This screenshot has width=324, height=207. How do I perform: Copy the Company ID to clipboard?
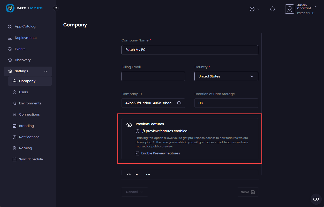pyautogui.click(x=179, y=103)
